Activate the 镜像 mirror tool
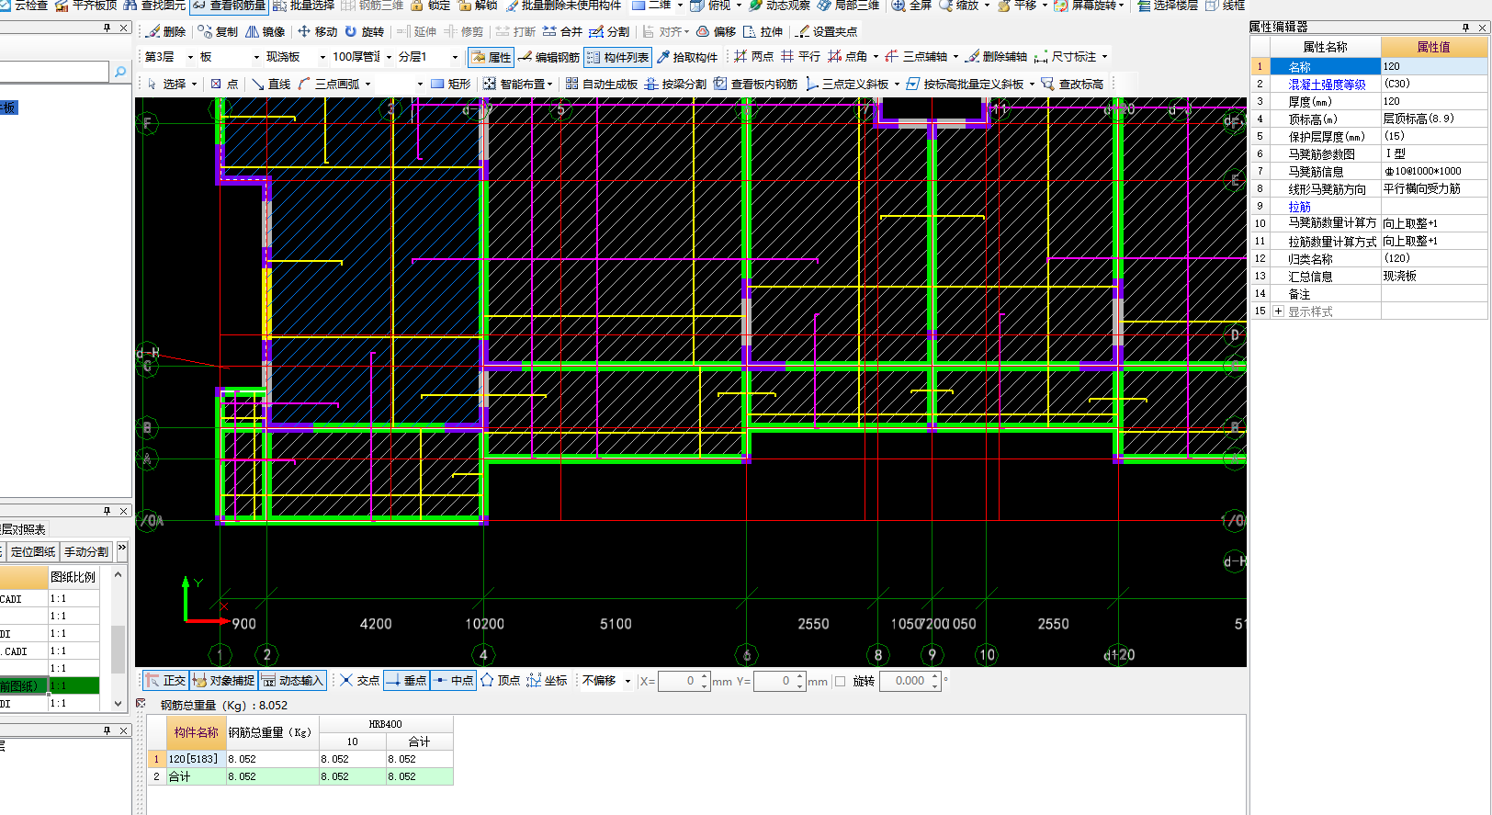This screenshot has width=1492, height=815. click(266, 31)
